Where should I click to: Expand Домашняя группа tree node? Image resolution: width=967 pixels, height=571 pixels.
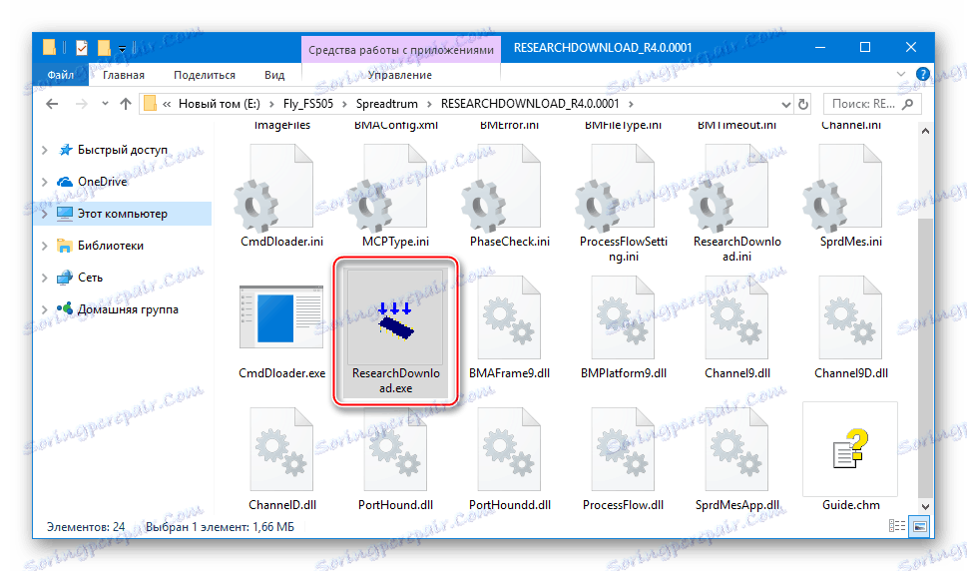click(44, 309)
